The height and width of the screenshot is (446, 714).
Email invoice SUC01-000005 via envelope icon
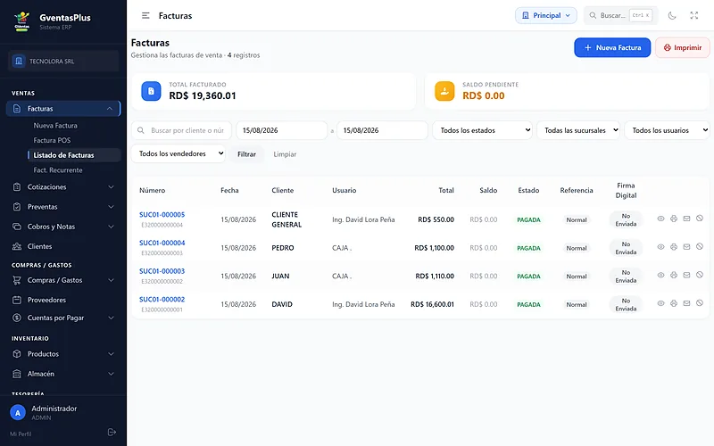[x=686, y=219]
